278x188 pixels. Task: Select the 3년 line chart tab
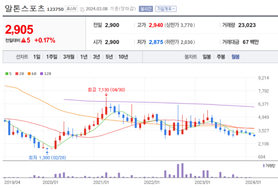[x=96, y=57]
